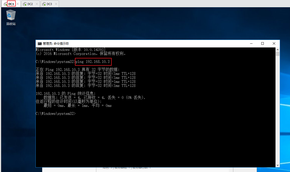Maximize the command prompt window
This screenshot has height=172, width=290.
(263, 44)
